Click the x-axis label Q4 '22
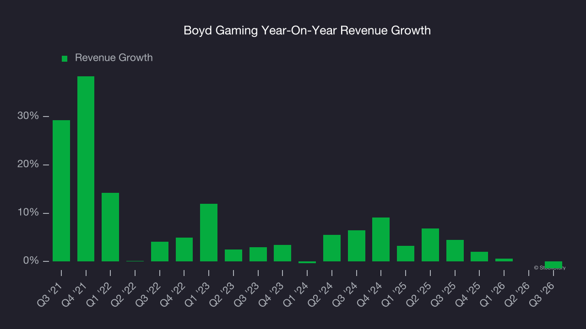Image resolution: width=586 pixels, height=329 pixels. (173, 295)
